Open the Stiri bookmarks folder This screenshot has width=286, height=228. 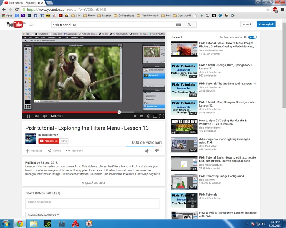point(76,16)
